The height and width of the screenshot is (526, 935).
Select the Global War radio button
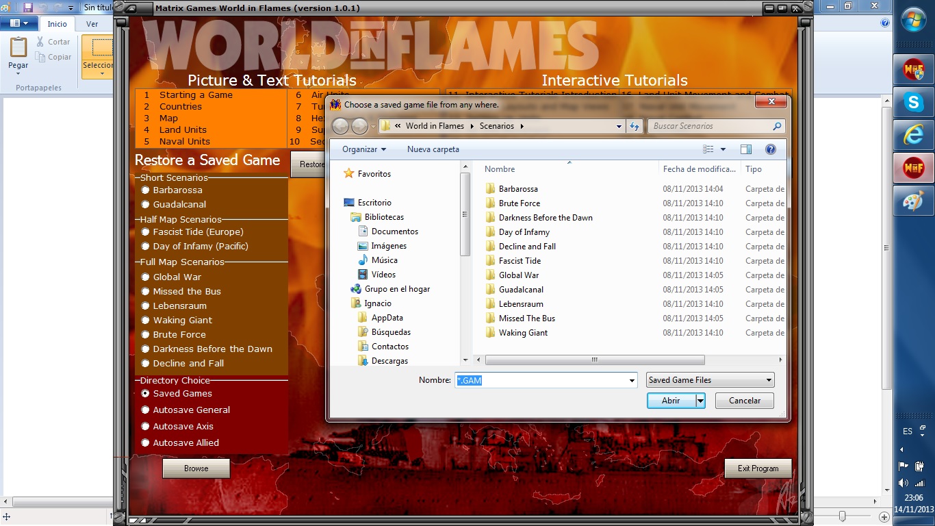[145, 277]
